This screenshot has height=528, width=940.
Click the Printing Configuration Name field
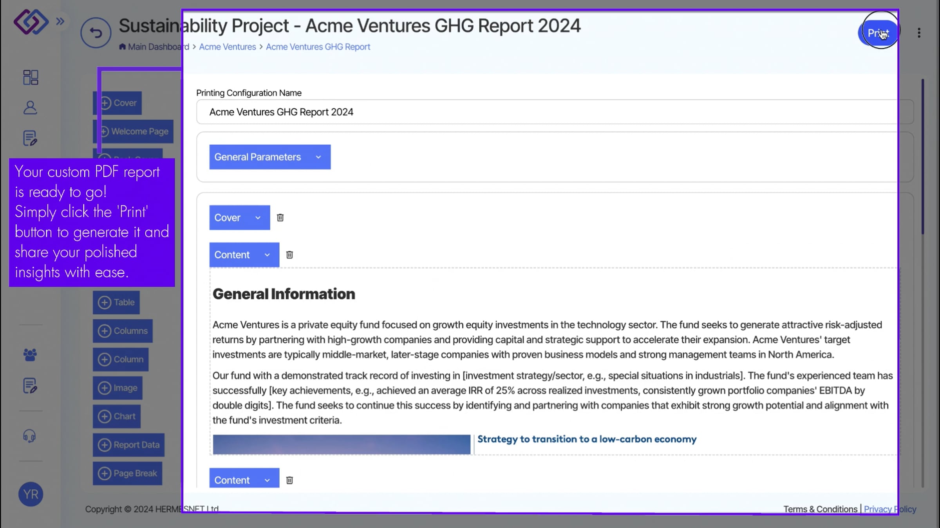548,112
